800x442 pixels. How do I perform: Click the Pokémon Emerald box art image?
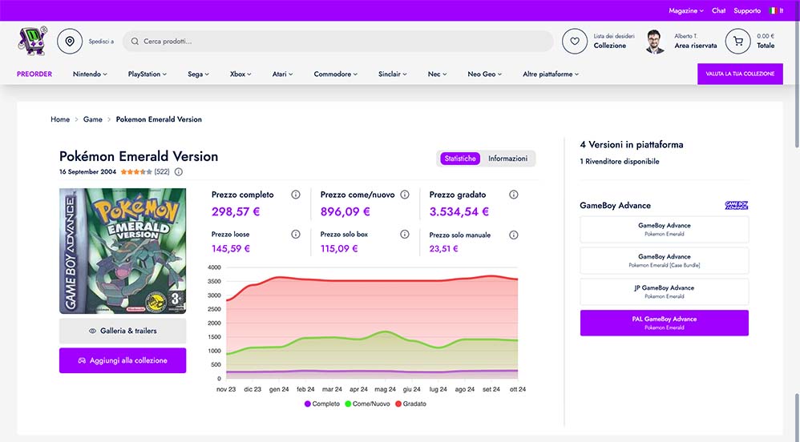pyautogui.click(x=123, y=251)
